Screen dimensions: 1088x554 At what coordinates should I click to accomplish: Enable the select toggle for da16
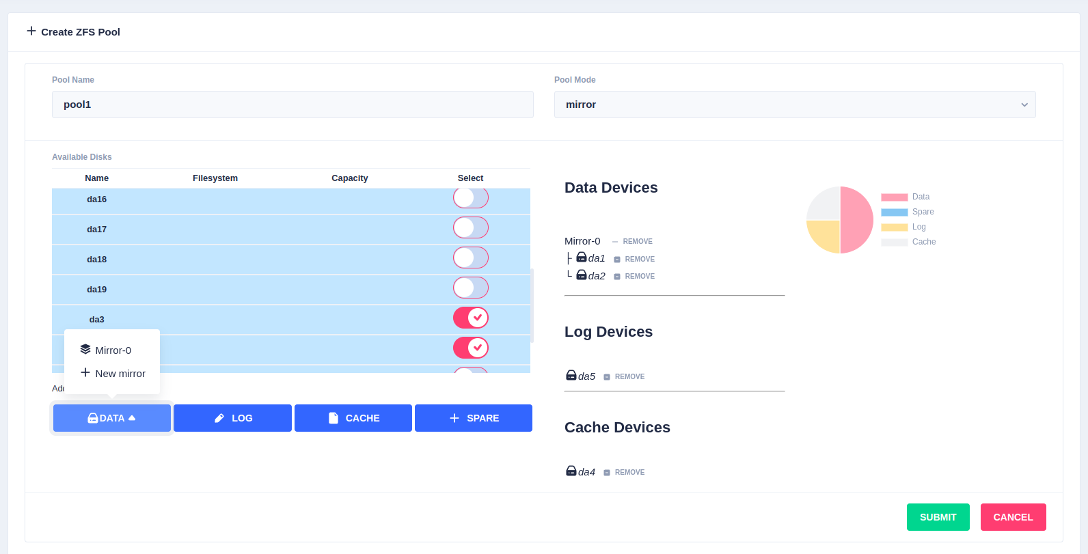click(x=471, y=198)
